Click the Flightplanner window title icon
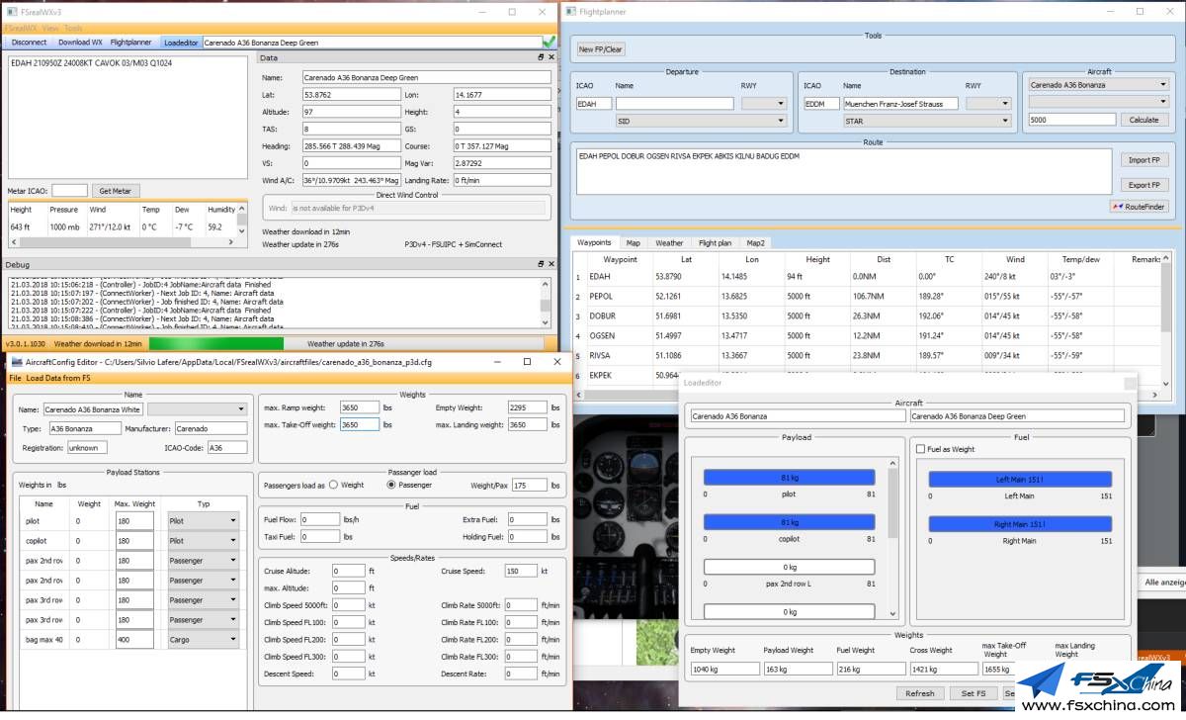 [570, 12]
